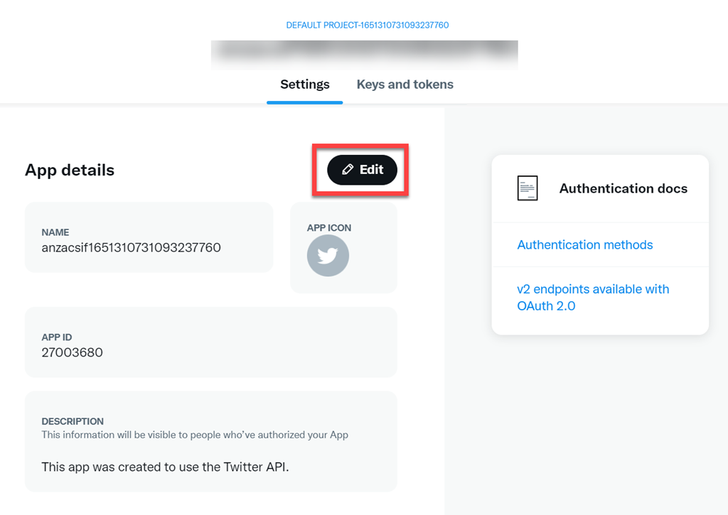Screen dimensions: 728x515
Task: Click the description visibility helper text
Action: pos(194,435)
